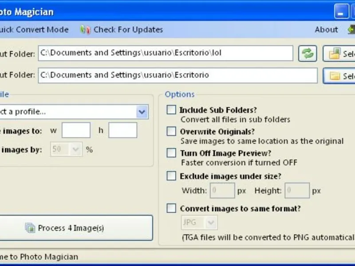Toggle Turn Off Image Preview checkbox
This screenshot has width=355, height=266.
coord(171,153)
